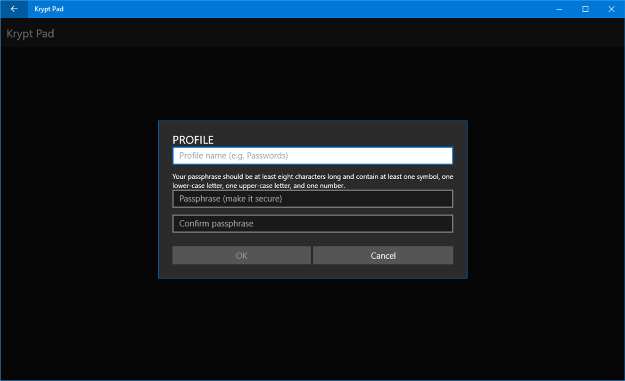The image size is (625, 381).
Task: Click the Passphrase (make it secure) field
Action: coord(312,198)
